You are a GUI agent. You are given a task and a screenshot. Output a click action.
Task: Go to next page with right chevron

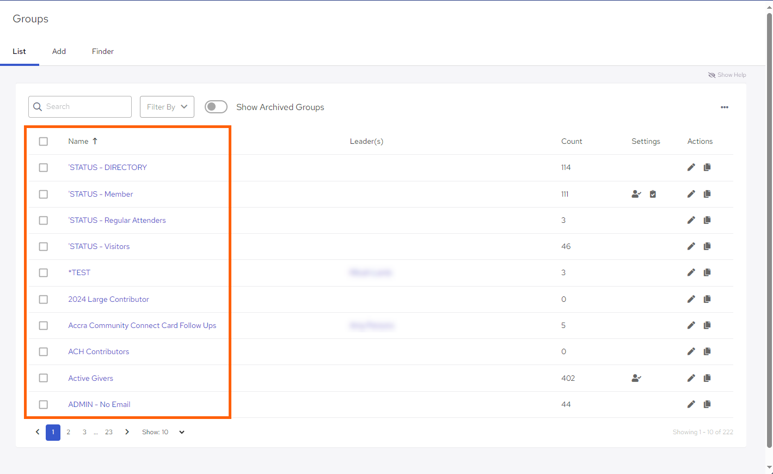127,432
